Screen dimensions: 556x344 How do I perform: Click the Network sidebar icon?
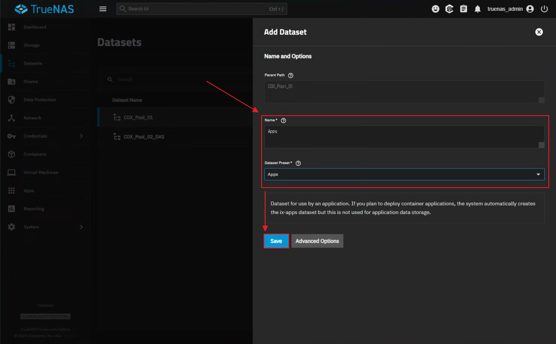[x=11, y=118]
